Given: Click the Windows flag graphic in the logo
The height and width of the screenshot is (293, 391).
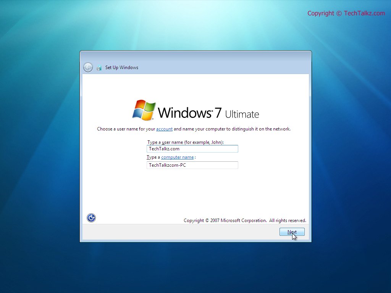Looking at the screenshot, I should (x=144, y=109).
